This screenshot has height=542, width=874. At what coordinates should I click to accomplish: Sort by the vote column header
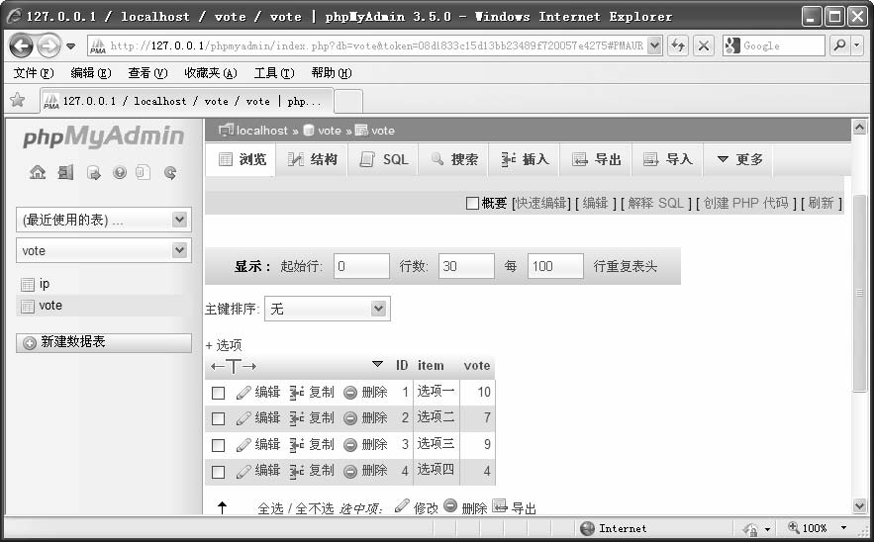coord(477,366)
